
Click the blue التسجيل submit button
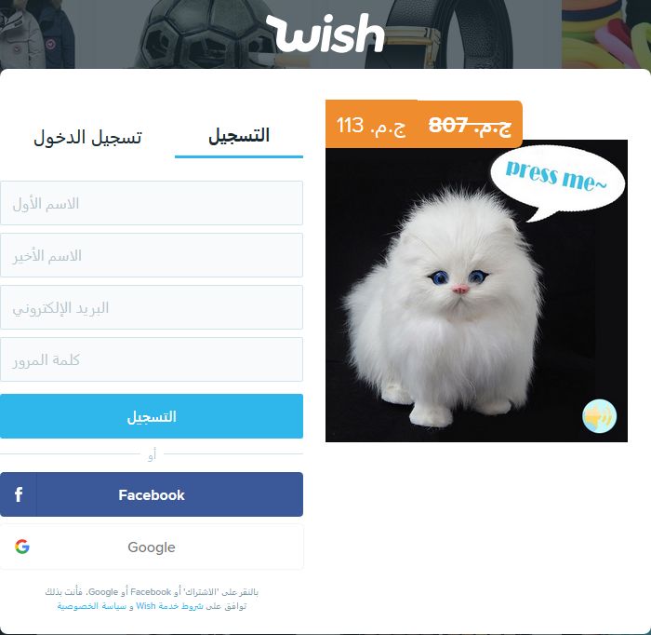(x=152, y=416)
